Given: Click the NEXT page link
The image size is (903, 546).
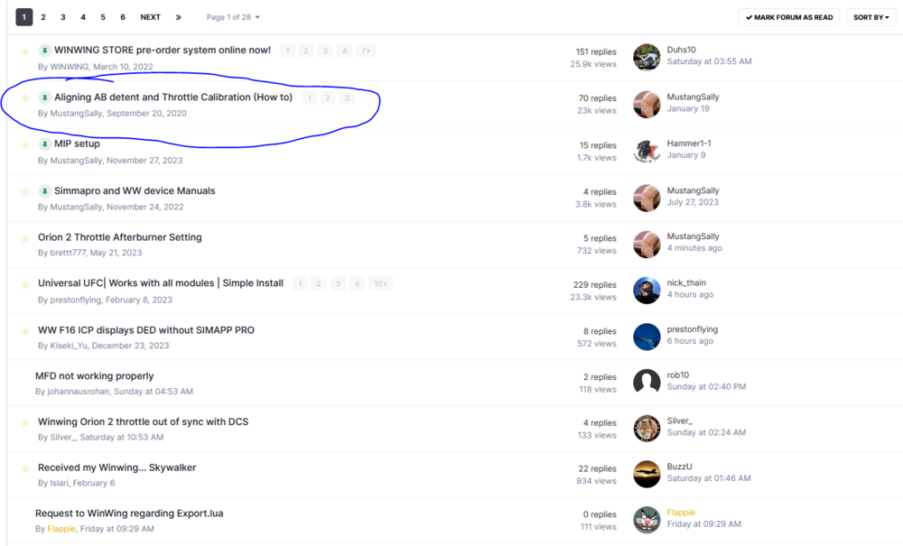Looking at the screenshot, I should [150, 17].
